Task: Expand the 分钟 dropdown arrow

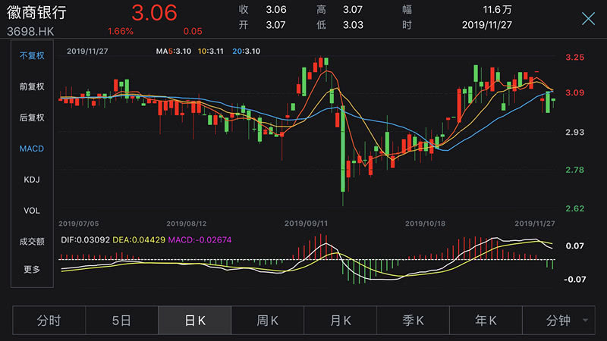Action: point(585,320)
